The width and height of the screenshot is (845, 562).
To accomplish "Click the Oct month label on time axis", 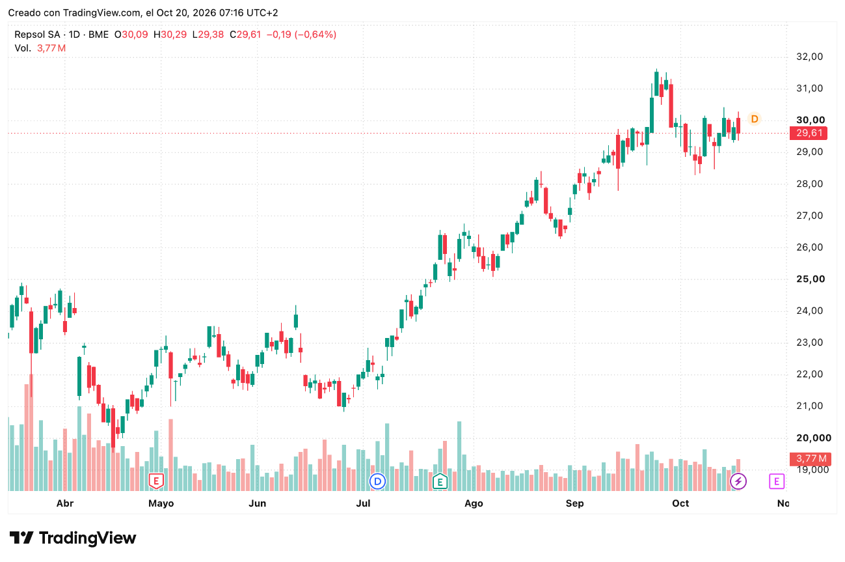I will pos(680,503).
